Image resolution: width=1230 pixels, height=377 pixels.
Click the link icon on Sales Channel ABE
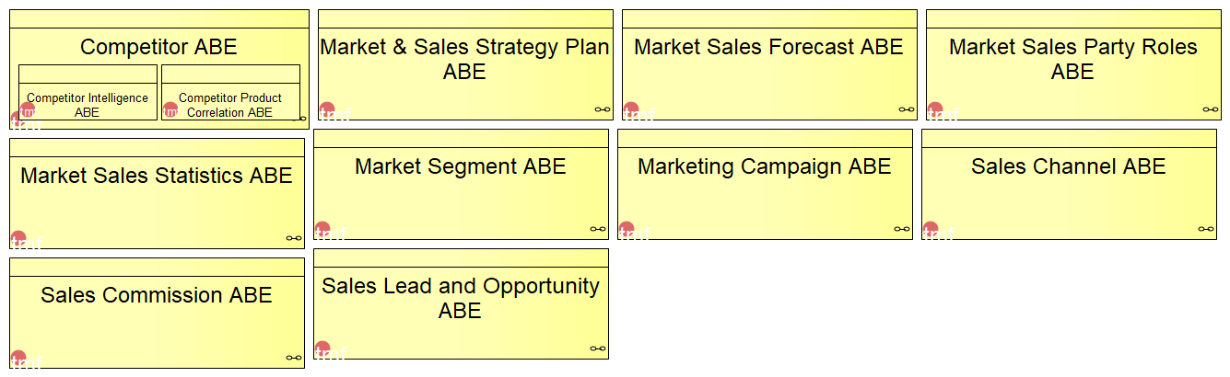(x=1206, y=229)
